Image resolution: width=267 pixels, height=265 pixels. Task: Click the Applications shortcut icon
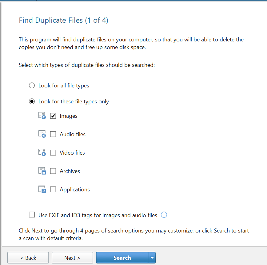coord(42,189)
